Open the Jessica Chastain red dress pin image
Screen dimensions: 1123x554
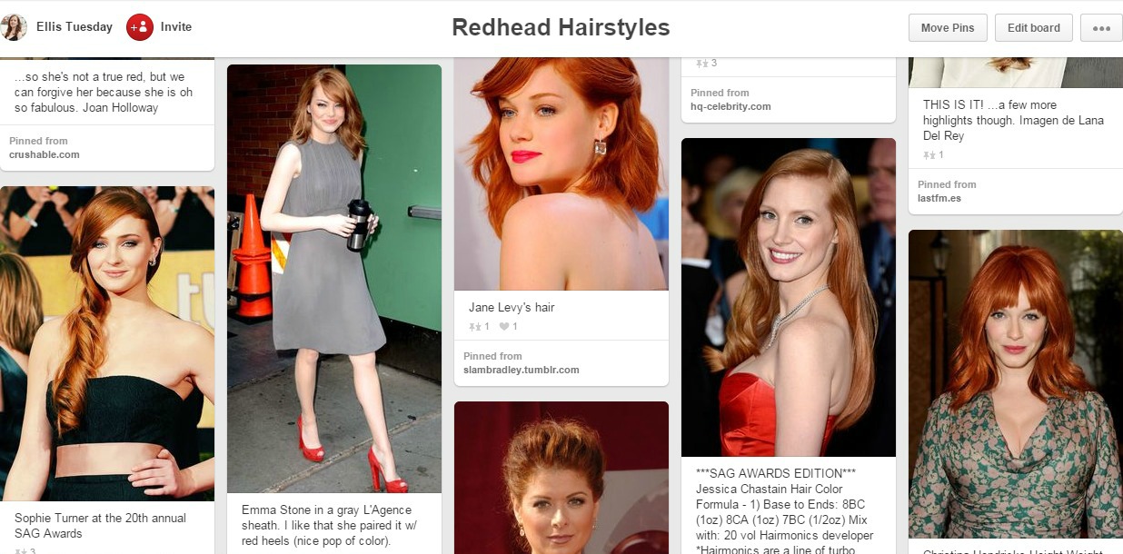click(x=789, y=297)
